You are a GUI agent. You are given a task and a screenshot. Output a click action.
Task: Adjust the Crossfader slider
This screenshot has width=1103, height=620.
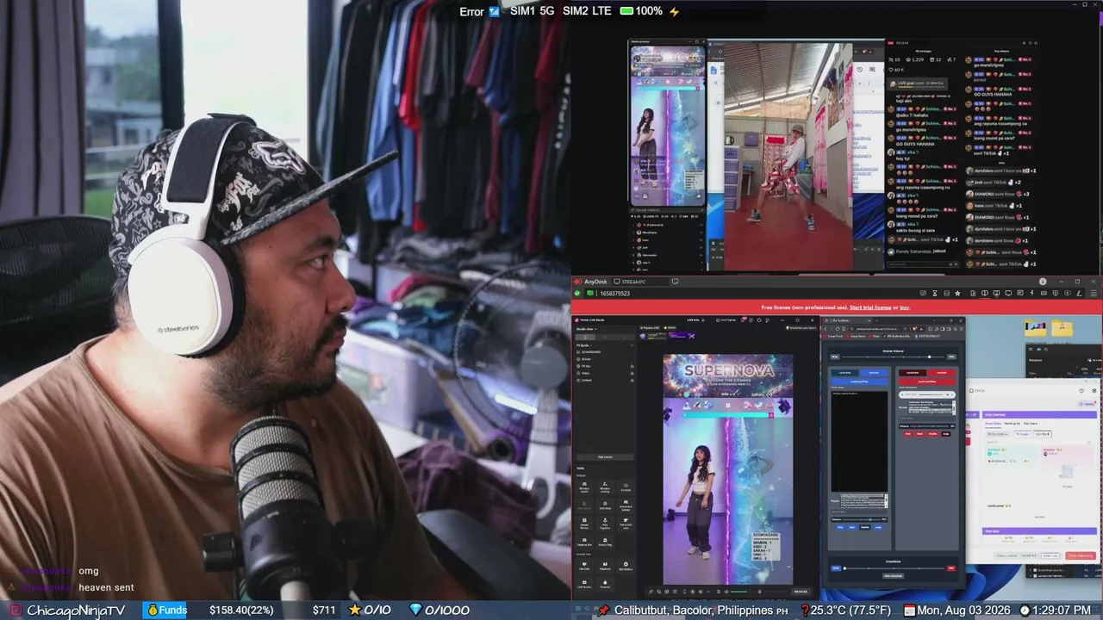894,568
